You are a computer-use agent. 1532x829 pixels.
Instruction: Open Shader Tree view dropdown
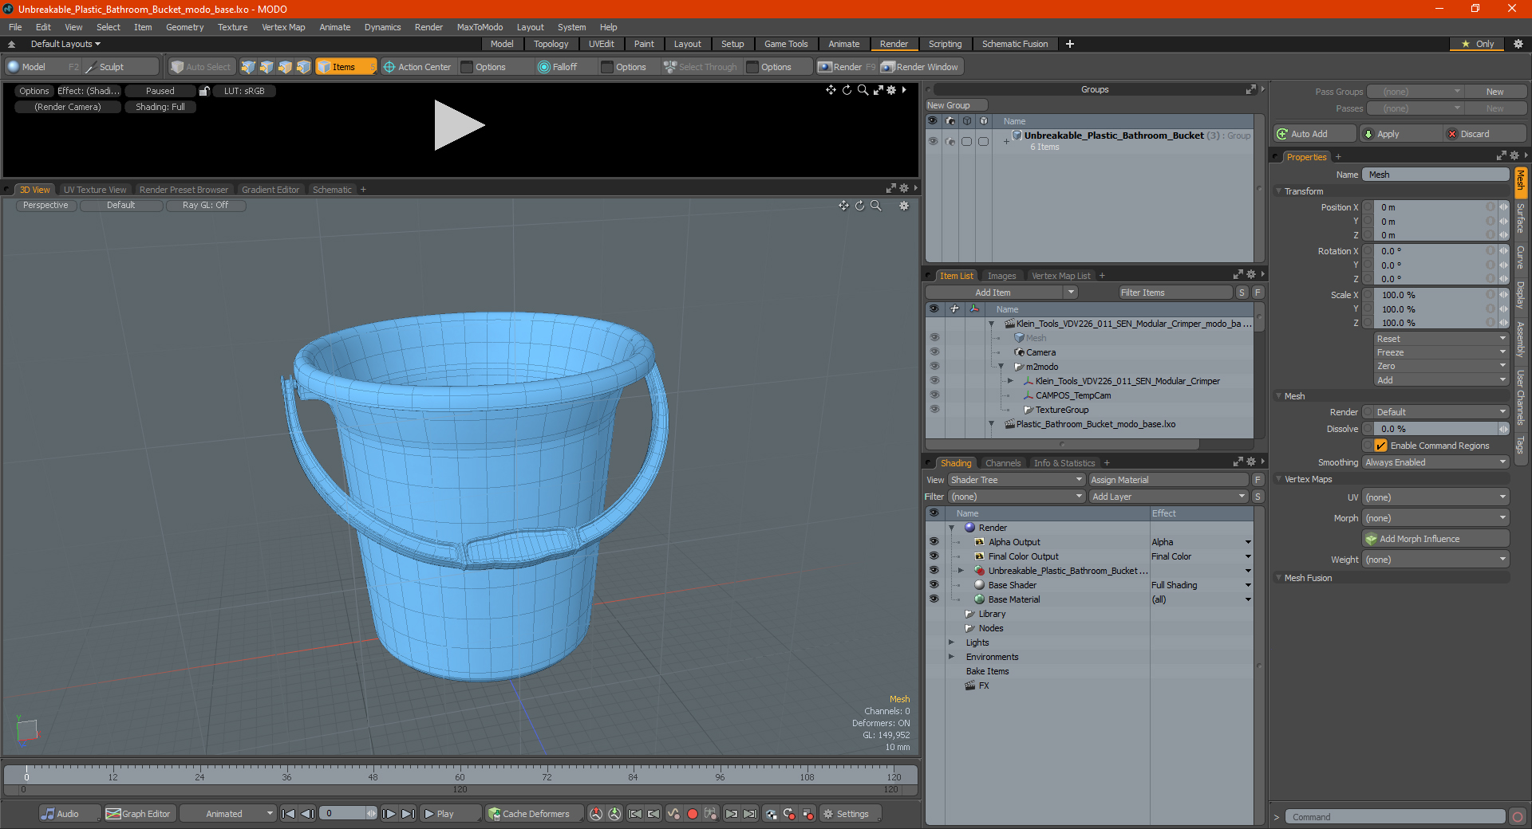1016,480
